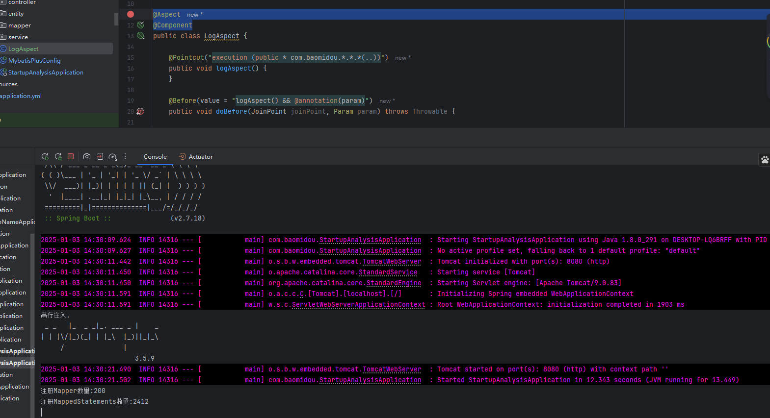The height and width of the screenshot is (418, 770).
Task: Open ServletWebServerApplicationContext link in console
Action: pyautogui.click(x=358, y=305)
